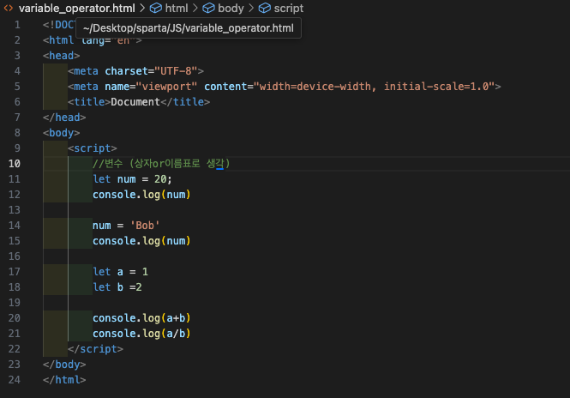Click console.log(num) on line 12
570x398 pixels.
point(141,195)
